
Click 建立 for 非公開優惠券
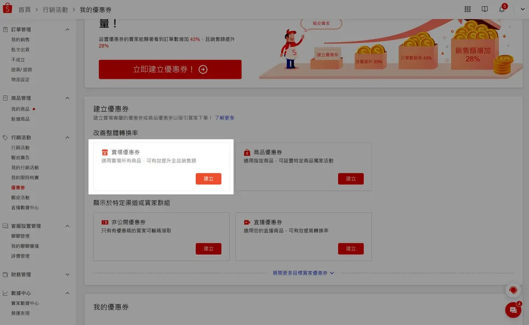tap(209, 249)
